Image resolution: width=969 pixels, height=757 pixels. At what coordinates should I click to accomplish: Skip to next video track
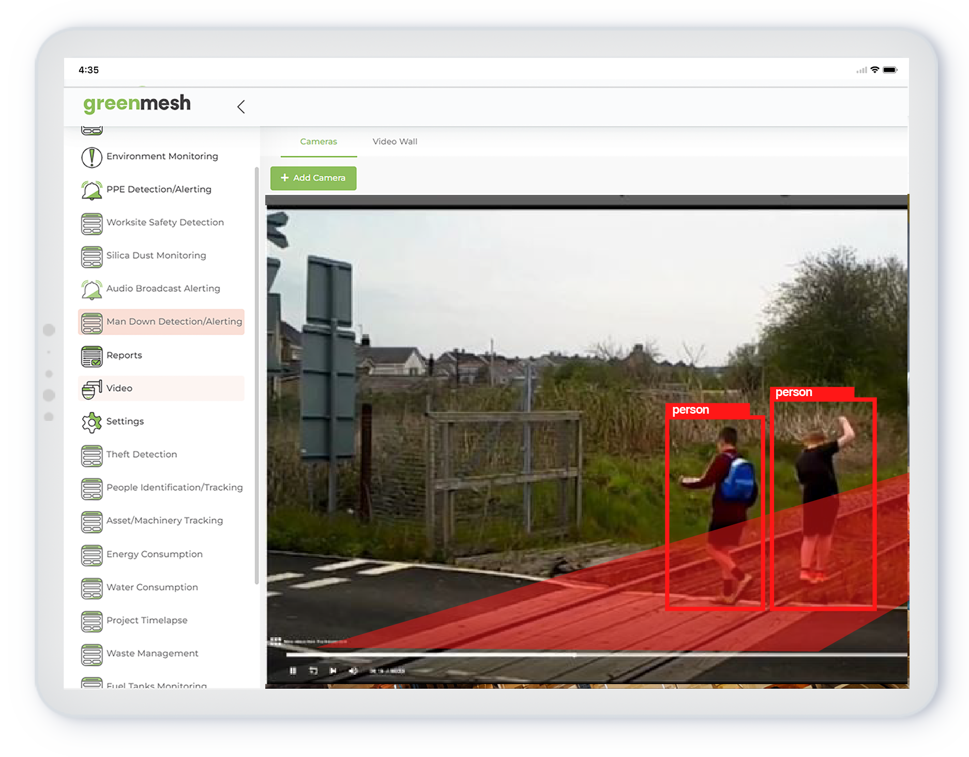pos(333,671)
